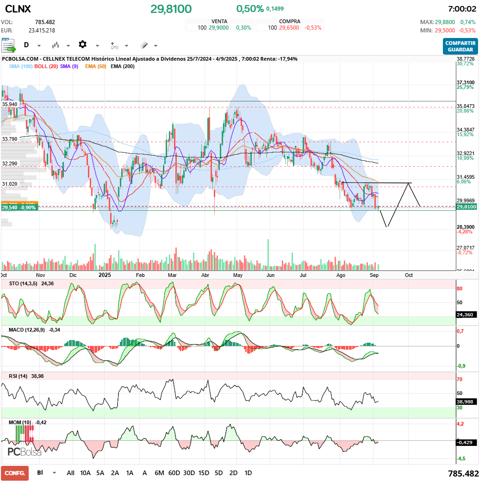Click the MAX value 29,8800

tap(445, 22)
